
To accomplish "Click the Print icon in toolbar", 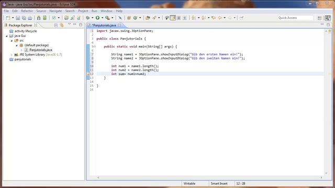I will click(30, 18).
